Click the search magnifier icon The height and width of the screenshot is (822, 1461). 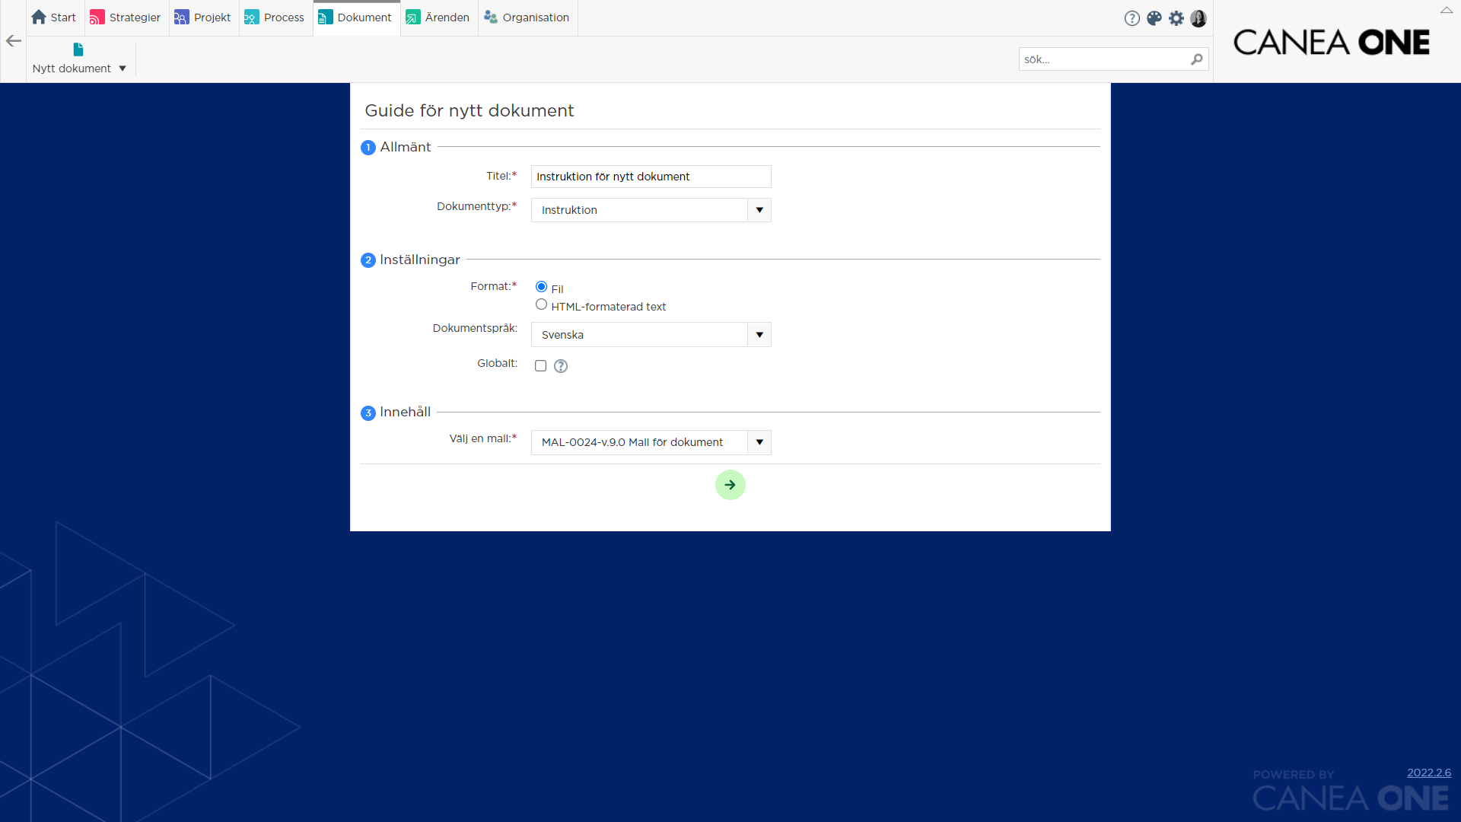[x=1197, y=59]
